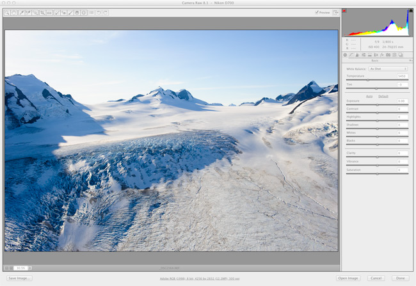416x286 pixels.
Task: Uncheck the Preview checkbox
Action: coord(316,12)
